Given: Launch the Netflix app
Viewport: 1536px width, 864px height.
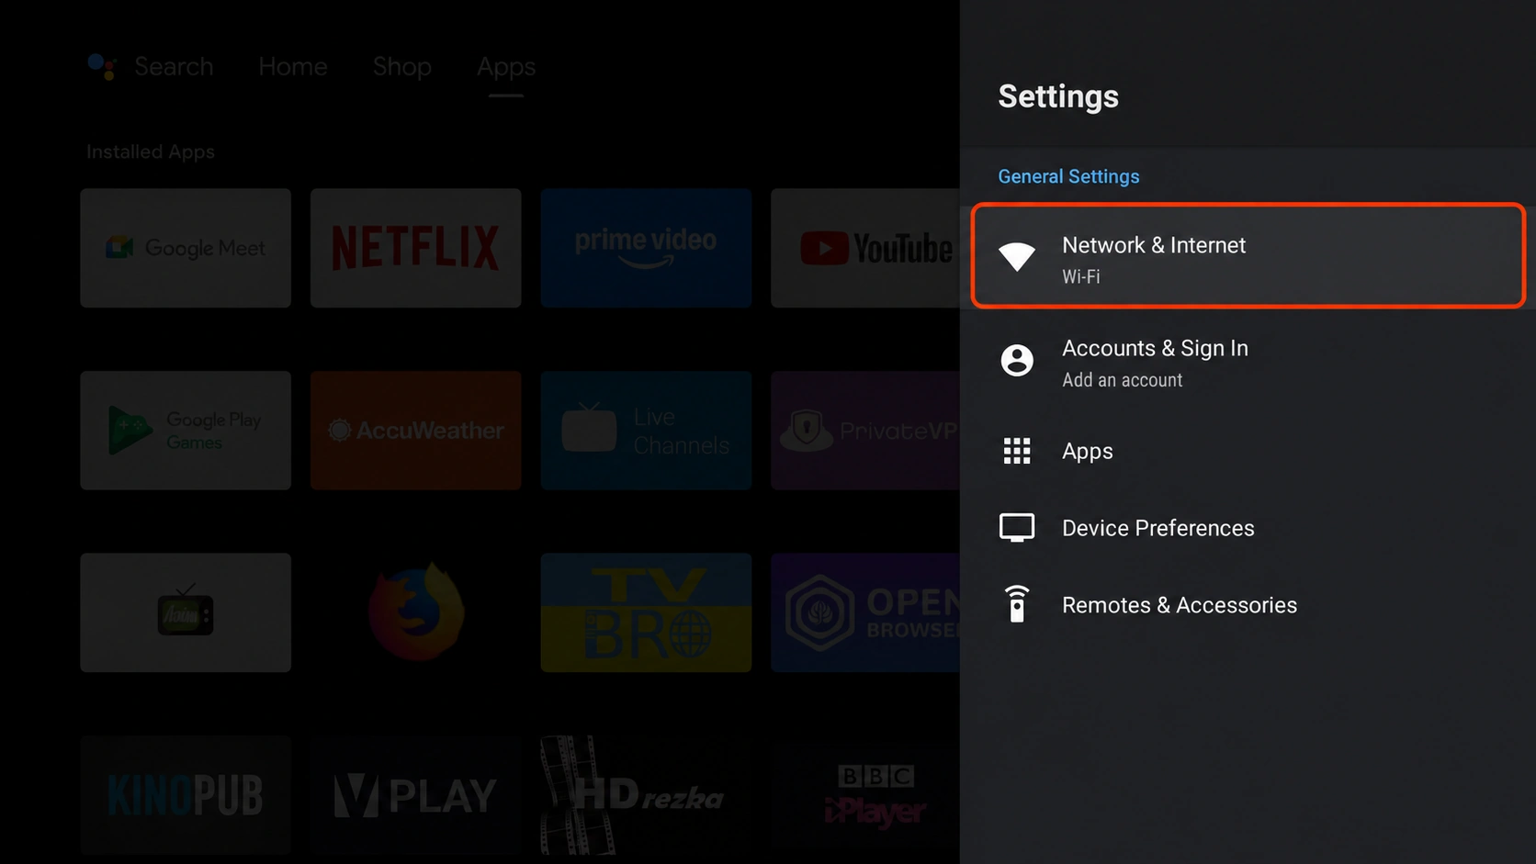Looking at the screenshot, I should click(x=415, y=248).
